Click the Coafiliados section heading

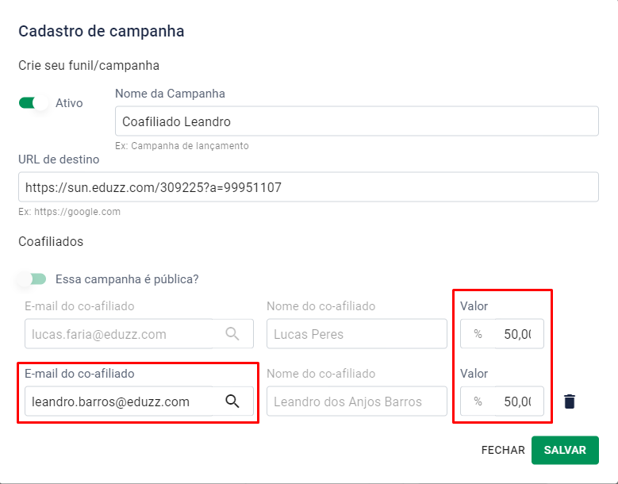tap(51, 241)
